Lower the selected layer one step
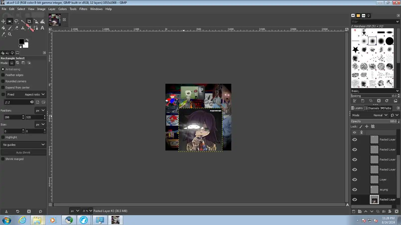This screenshot has width=401, height=225. click(x=372, y=211)
